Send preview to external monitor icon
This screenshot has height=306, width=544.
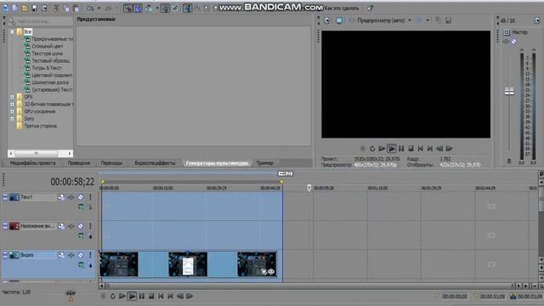[339, 20]
